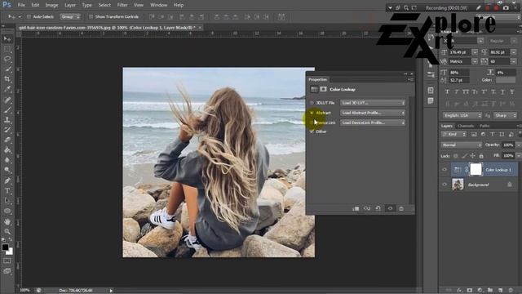Screen dimensions: 522x294
Task: Select the Paint Bucket tool
Action: (7, 149)
